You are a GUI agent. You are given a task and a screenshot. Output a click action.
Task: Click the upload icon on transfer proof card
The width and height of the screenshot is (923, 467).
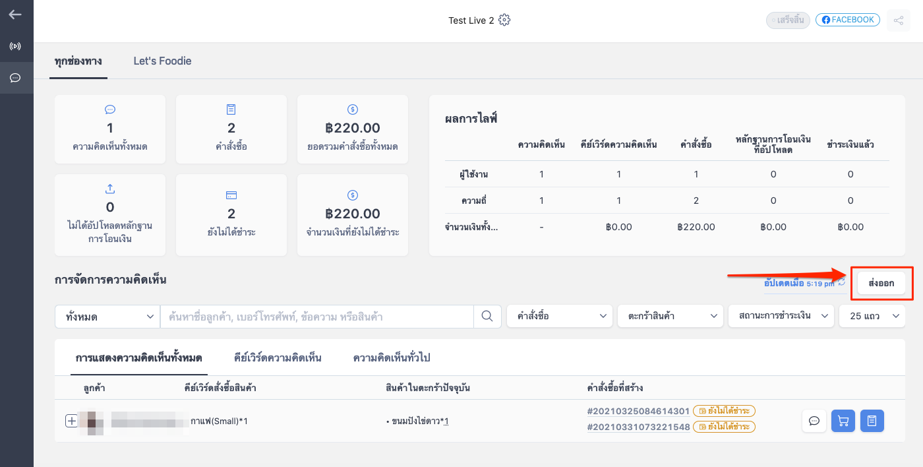coord(110,189)
